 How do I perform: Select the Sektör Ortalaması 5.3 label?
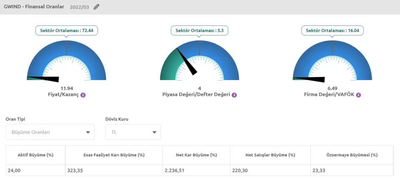point(200,30)
